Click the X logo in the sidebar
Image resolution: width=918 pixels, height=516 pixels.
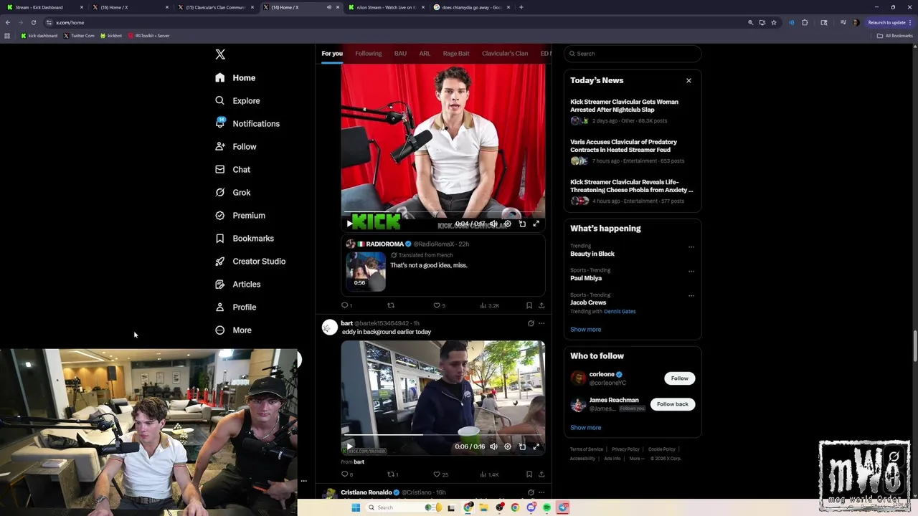point(220,54)
